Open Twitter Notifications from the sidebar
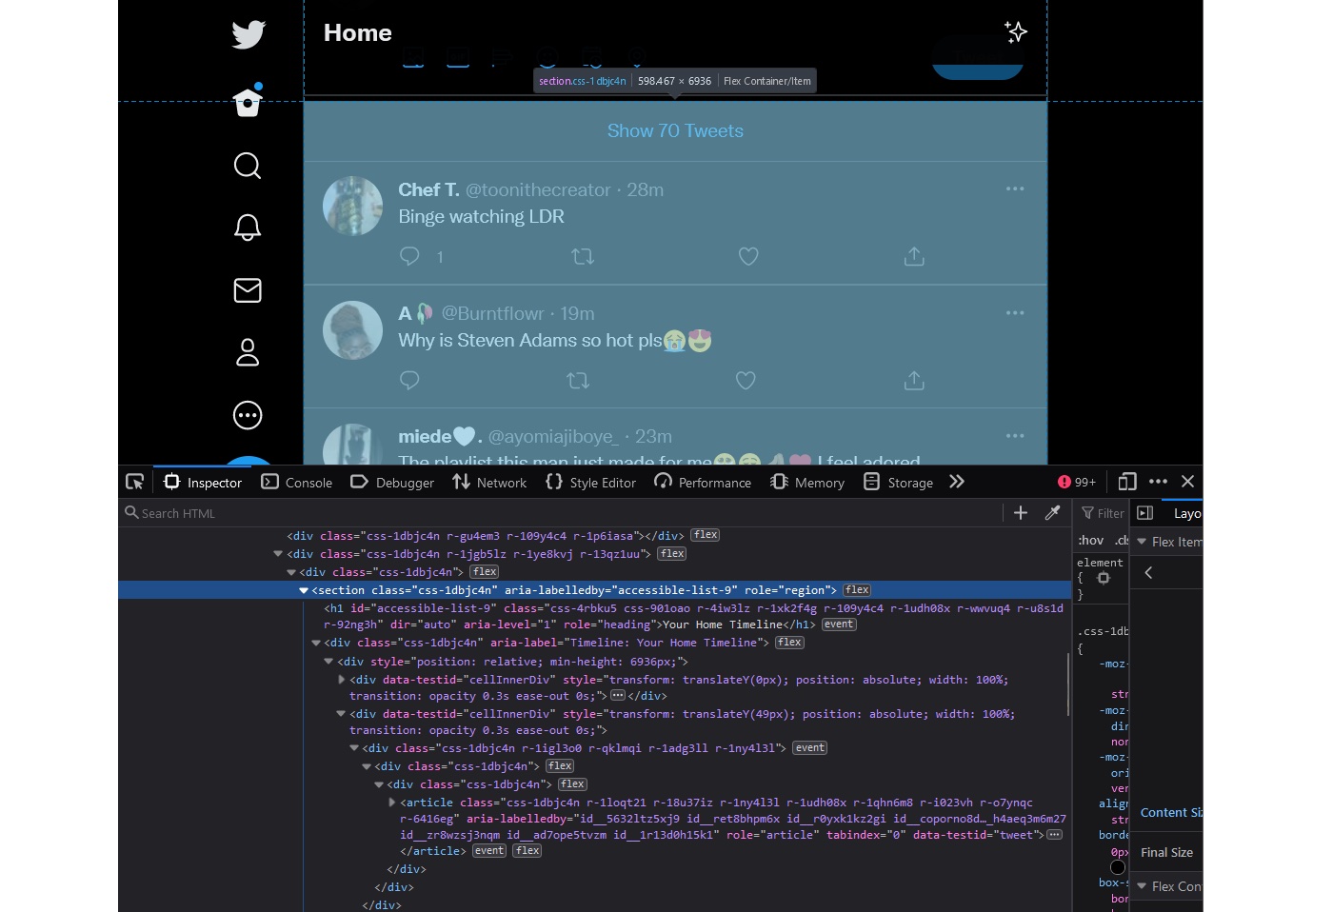Screen dimensions: 1333x912 tap(247, 228)
